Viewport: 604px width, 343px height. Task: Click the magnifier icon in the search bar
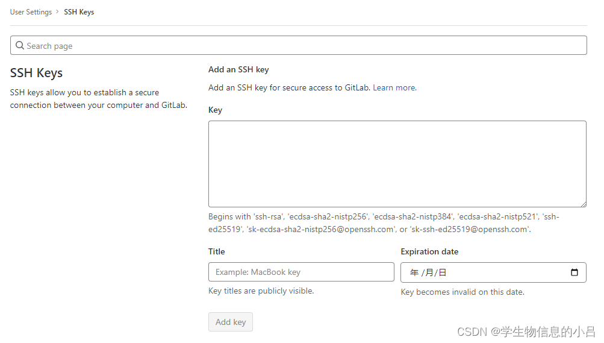coord(20,46)
